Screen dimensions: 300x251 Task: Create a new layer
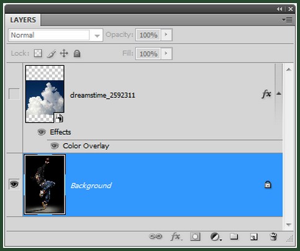[254, 237]
